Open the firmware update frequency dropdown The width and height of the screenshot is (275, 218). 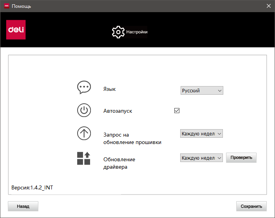point(201,133)
